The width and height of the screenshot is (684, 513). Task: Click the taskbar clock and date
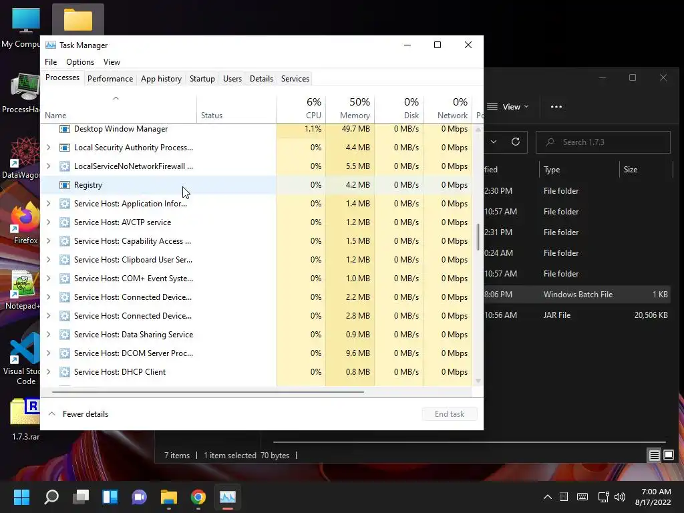(x=653, y=497)
